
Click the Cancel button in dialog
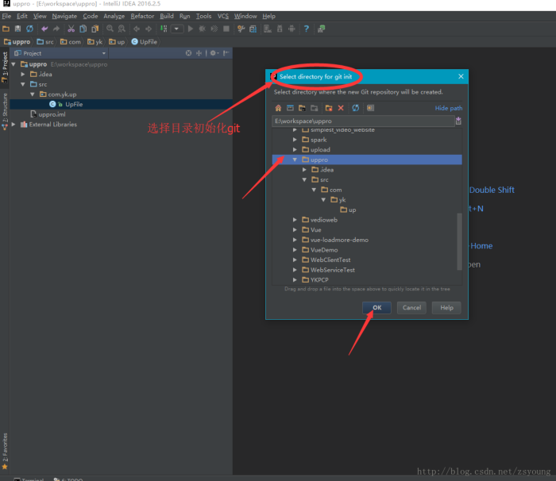(x=411, y=307)
